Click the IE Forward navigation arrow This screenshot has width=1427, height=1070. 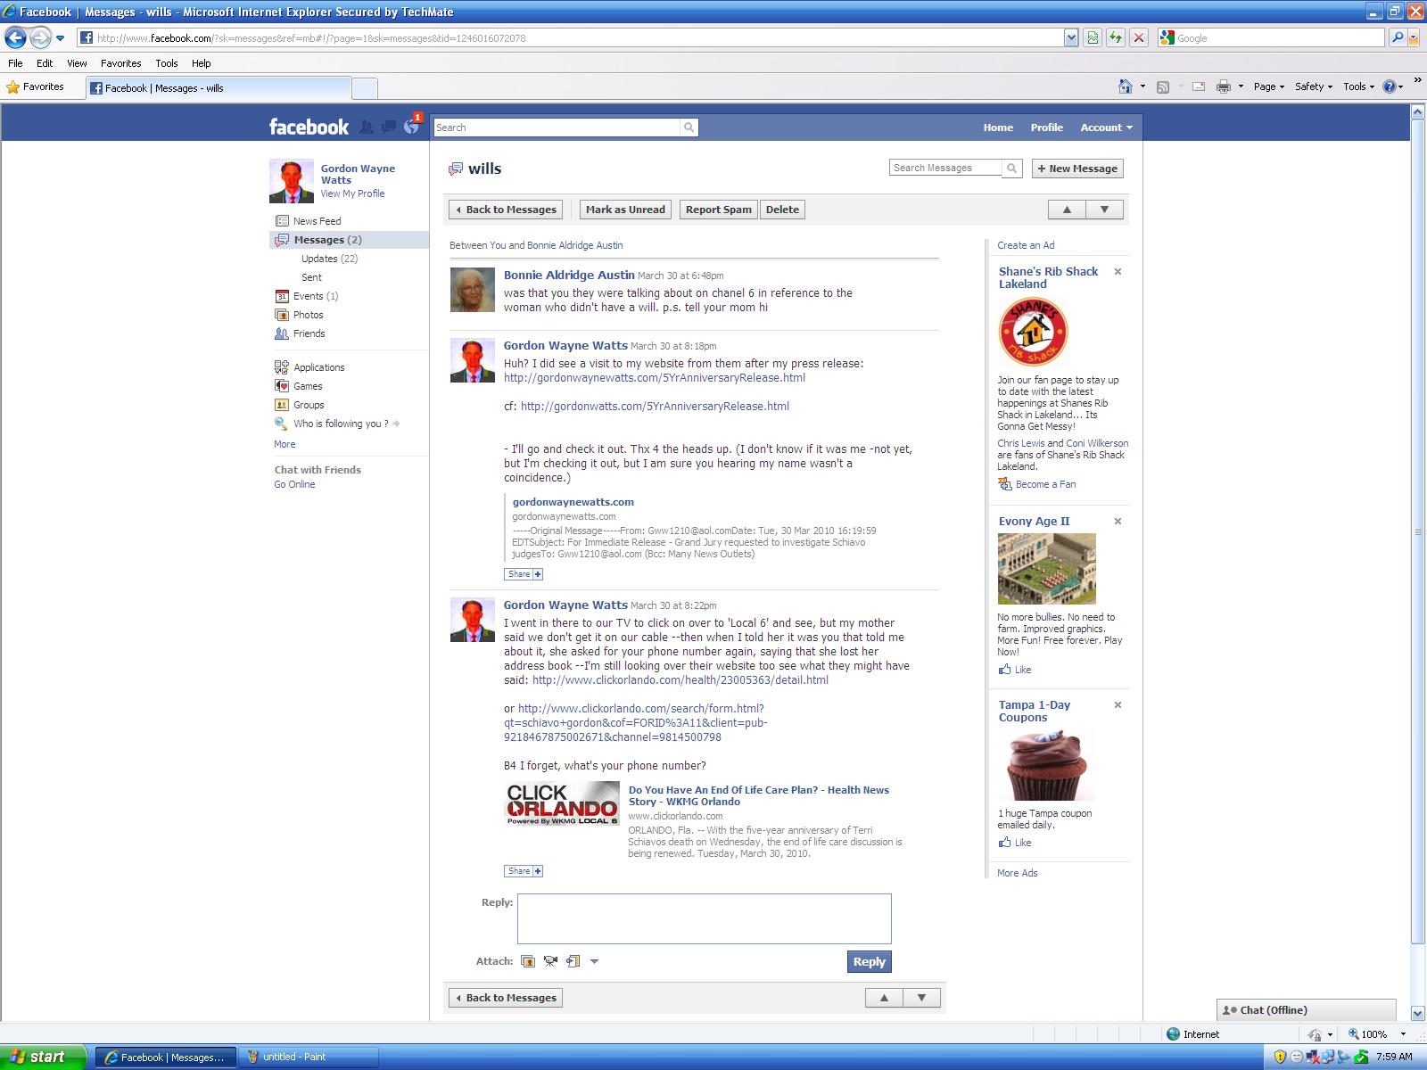(40, 37)
